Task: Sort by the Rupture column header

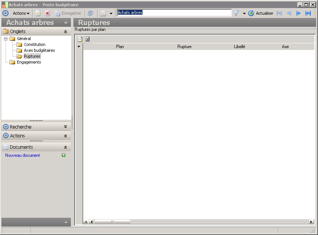Action: pos(184,47)
